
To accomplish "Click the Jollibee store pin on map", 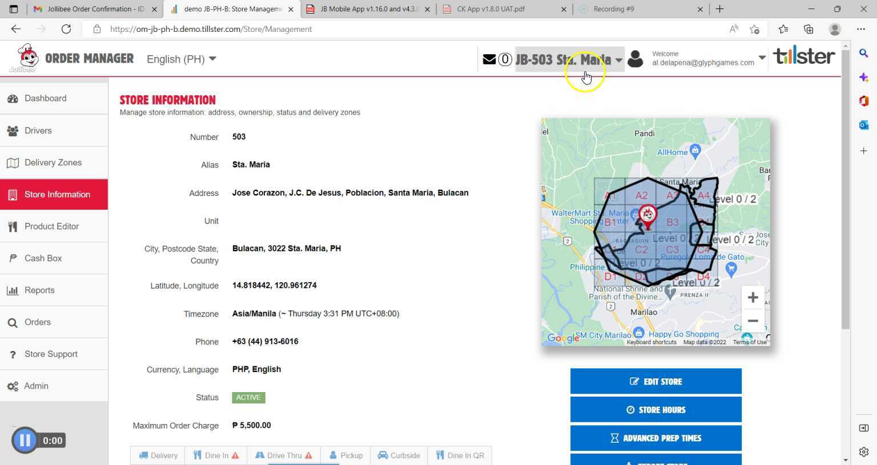I will tap(647, 217).
